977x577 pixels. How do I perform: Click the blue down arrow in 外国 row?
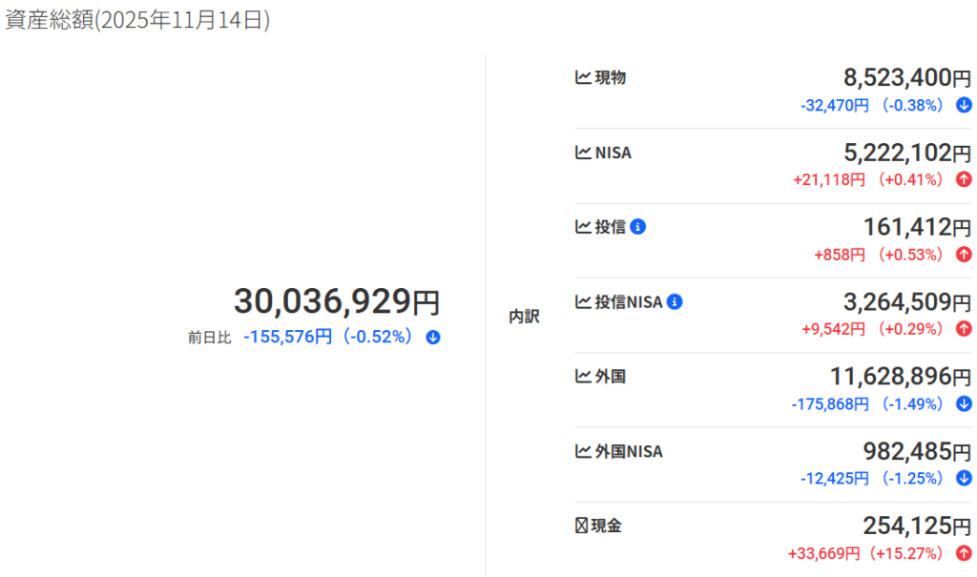click(x=964, y=403)
